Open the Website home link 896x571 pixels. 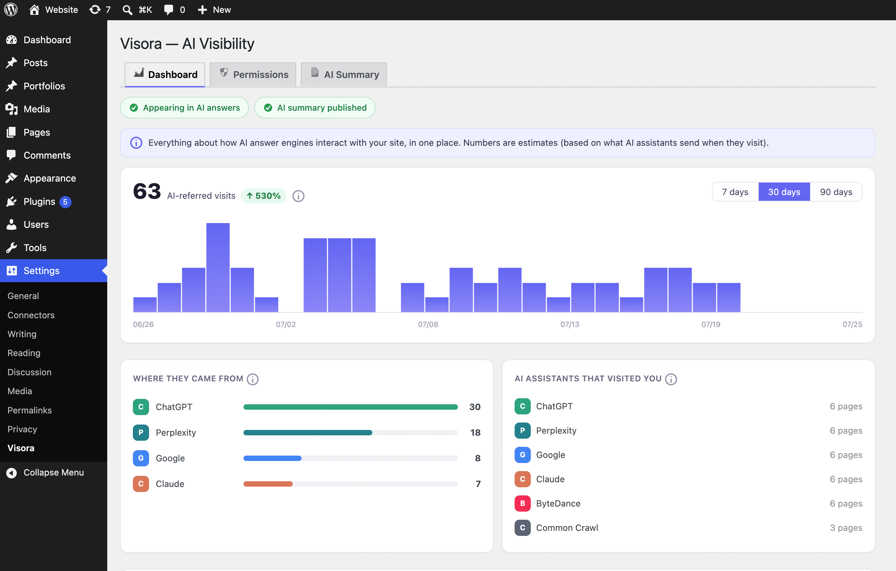(x=54, y=10)
